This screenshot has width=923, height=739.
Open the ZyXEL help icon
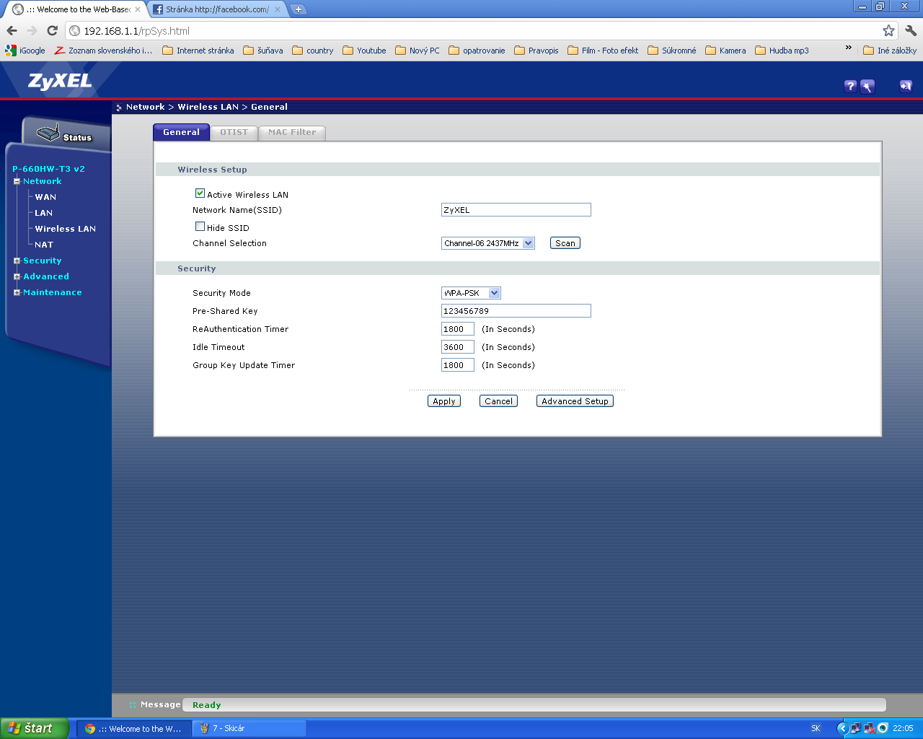click(x=850, y=86)
